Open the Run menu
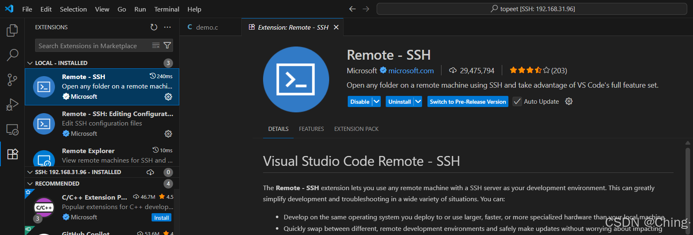The height and width of the screenshot is (235, 693). click(x=140, y=9)
